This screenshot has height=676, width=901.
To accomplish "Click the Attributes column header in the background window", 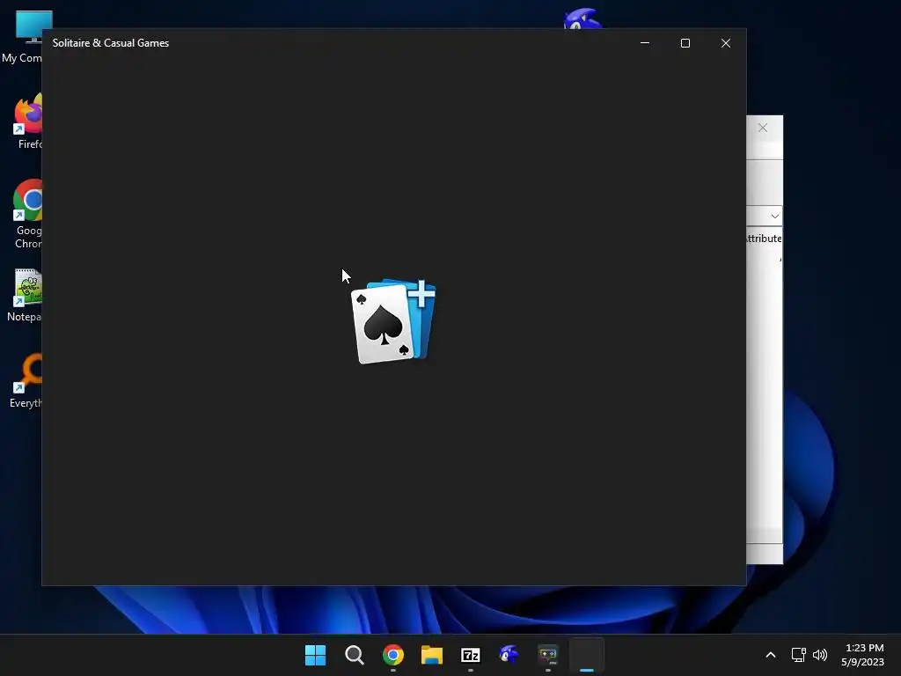I will (764, 238).
